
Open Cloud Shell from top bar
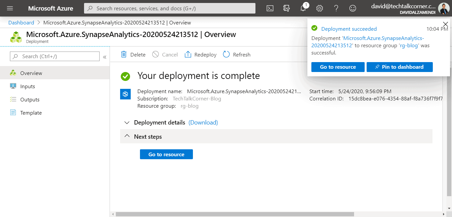point(270,8)
